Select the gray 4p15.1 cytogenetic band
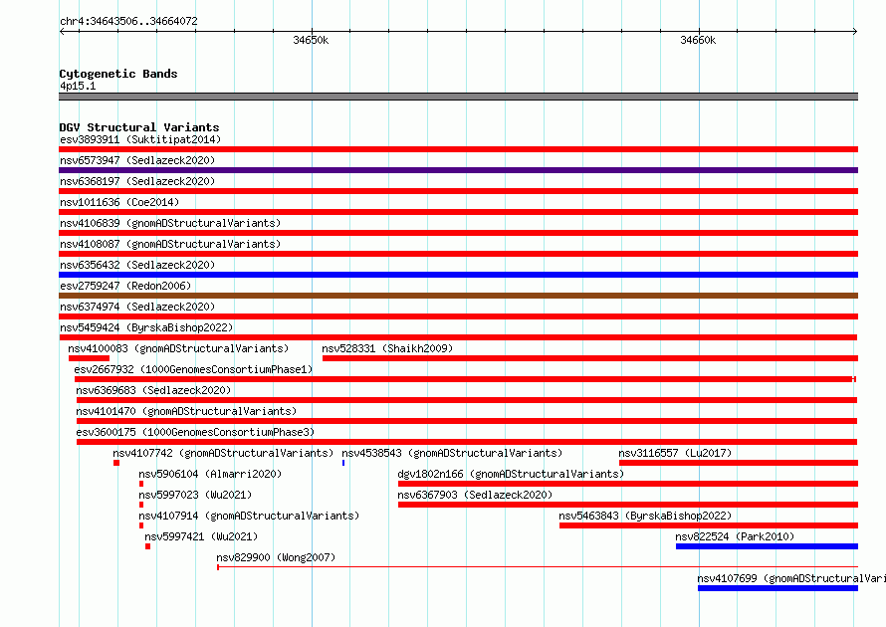 point(458,97)
